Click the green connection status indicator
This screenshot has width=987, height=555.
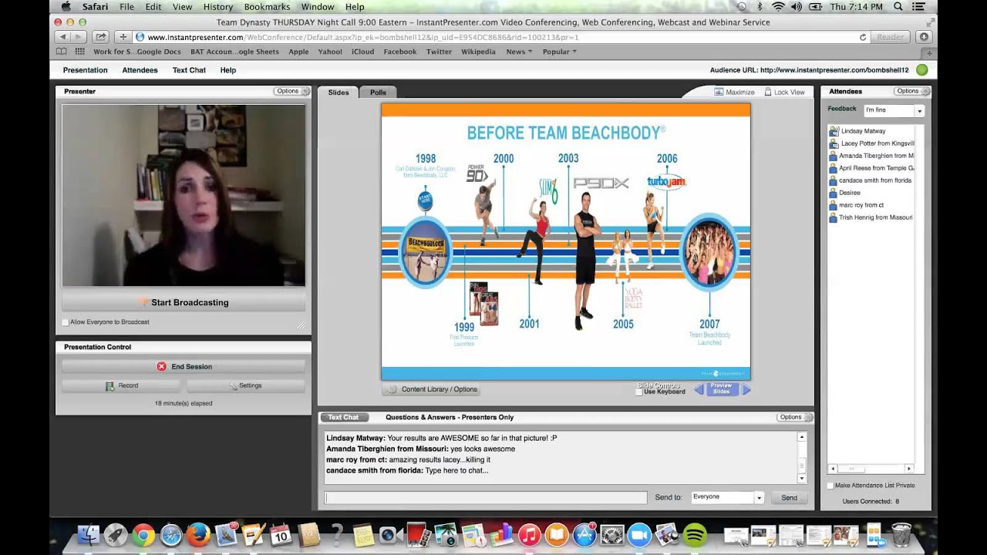(921, 70)
